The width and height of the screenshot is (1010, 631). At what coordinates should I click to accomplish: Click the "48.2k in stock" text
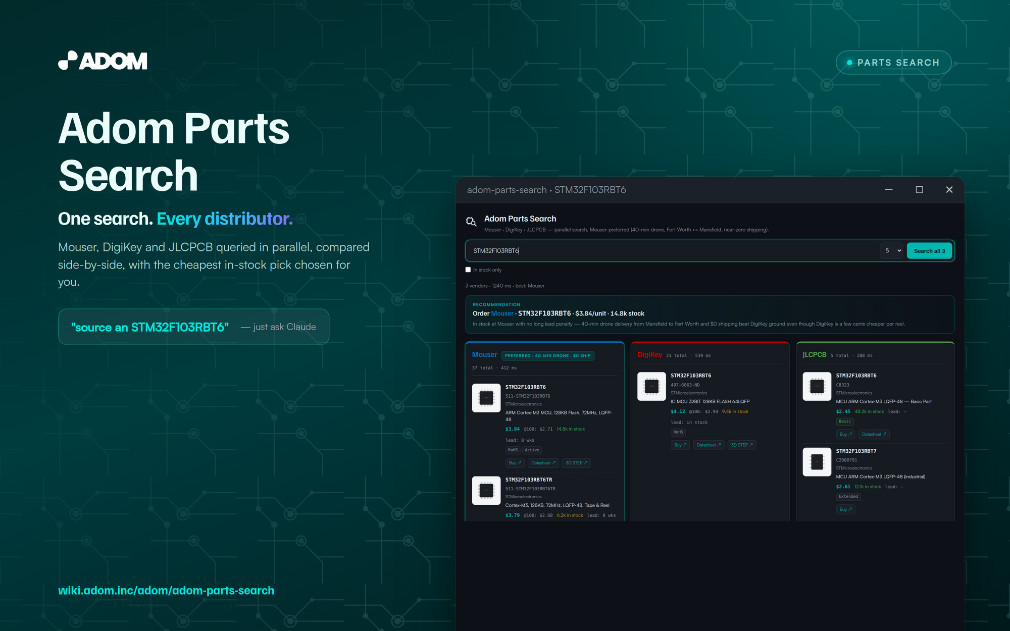coord(869,412)
